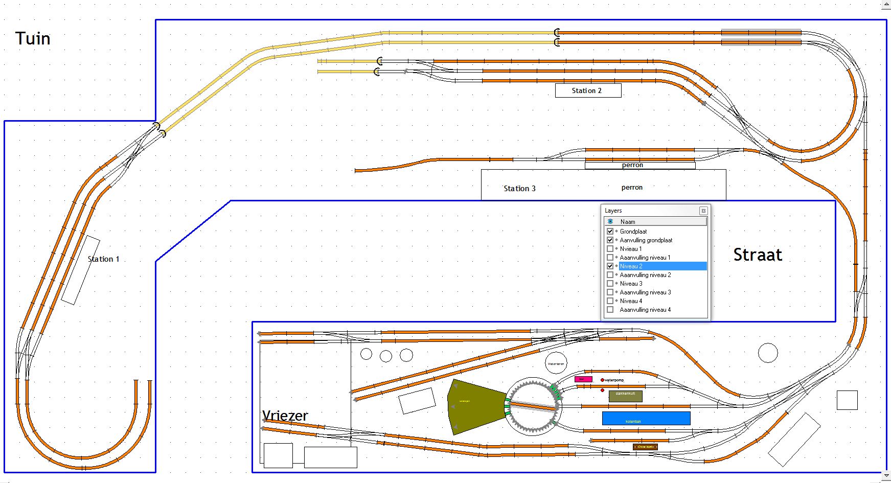Image resolution: width=891 pixels, height=483 pixels.
Task: Click the eye icon in Layers header
Action: [x=610, y=221]
